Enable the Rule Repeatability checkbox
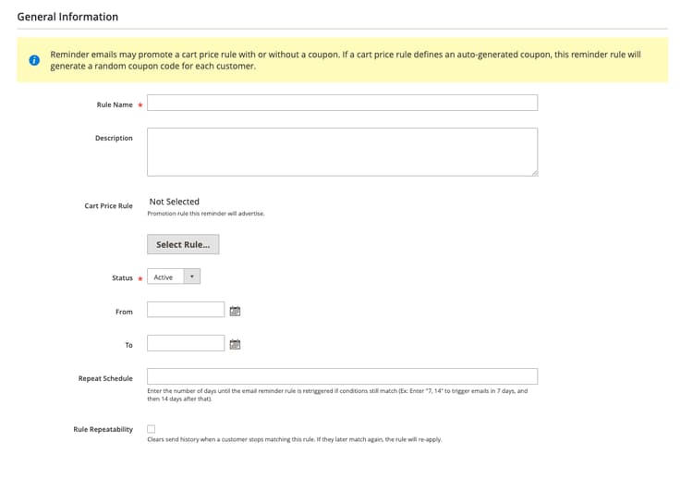Image resolution: width=693 pixels, height=479 pixels. coord(152,428)
